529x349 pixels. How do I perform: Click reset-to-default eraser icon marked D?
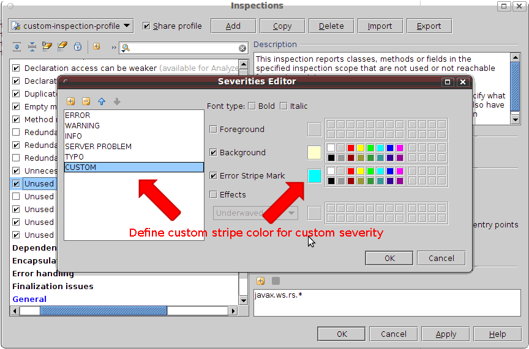point(47,46)
